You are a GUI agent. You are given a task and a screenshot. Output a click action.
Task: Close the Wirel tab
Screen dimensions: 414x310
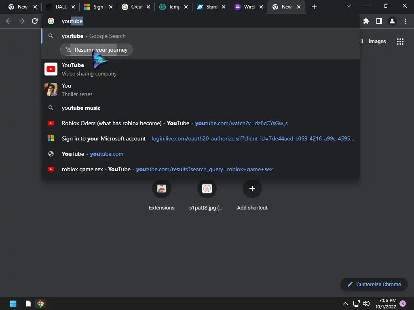(x=261, y=7)
